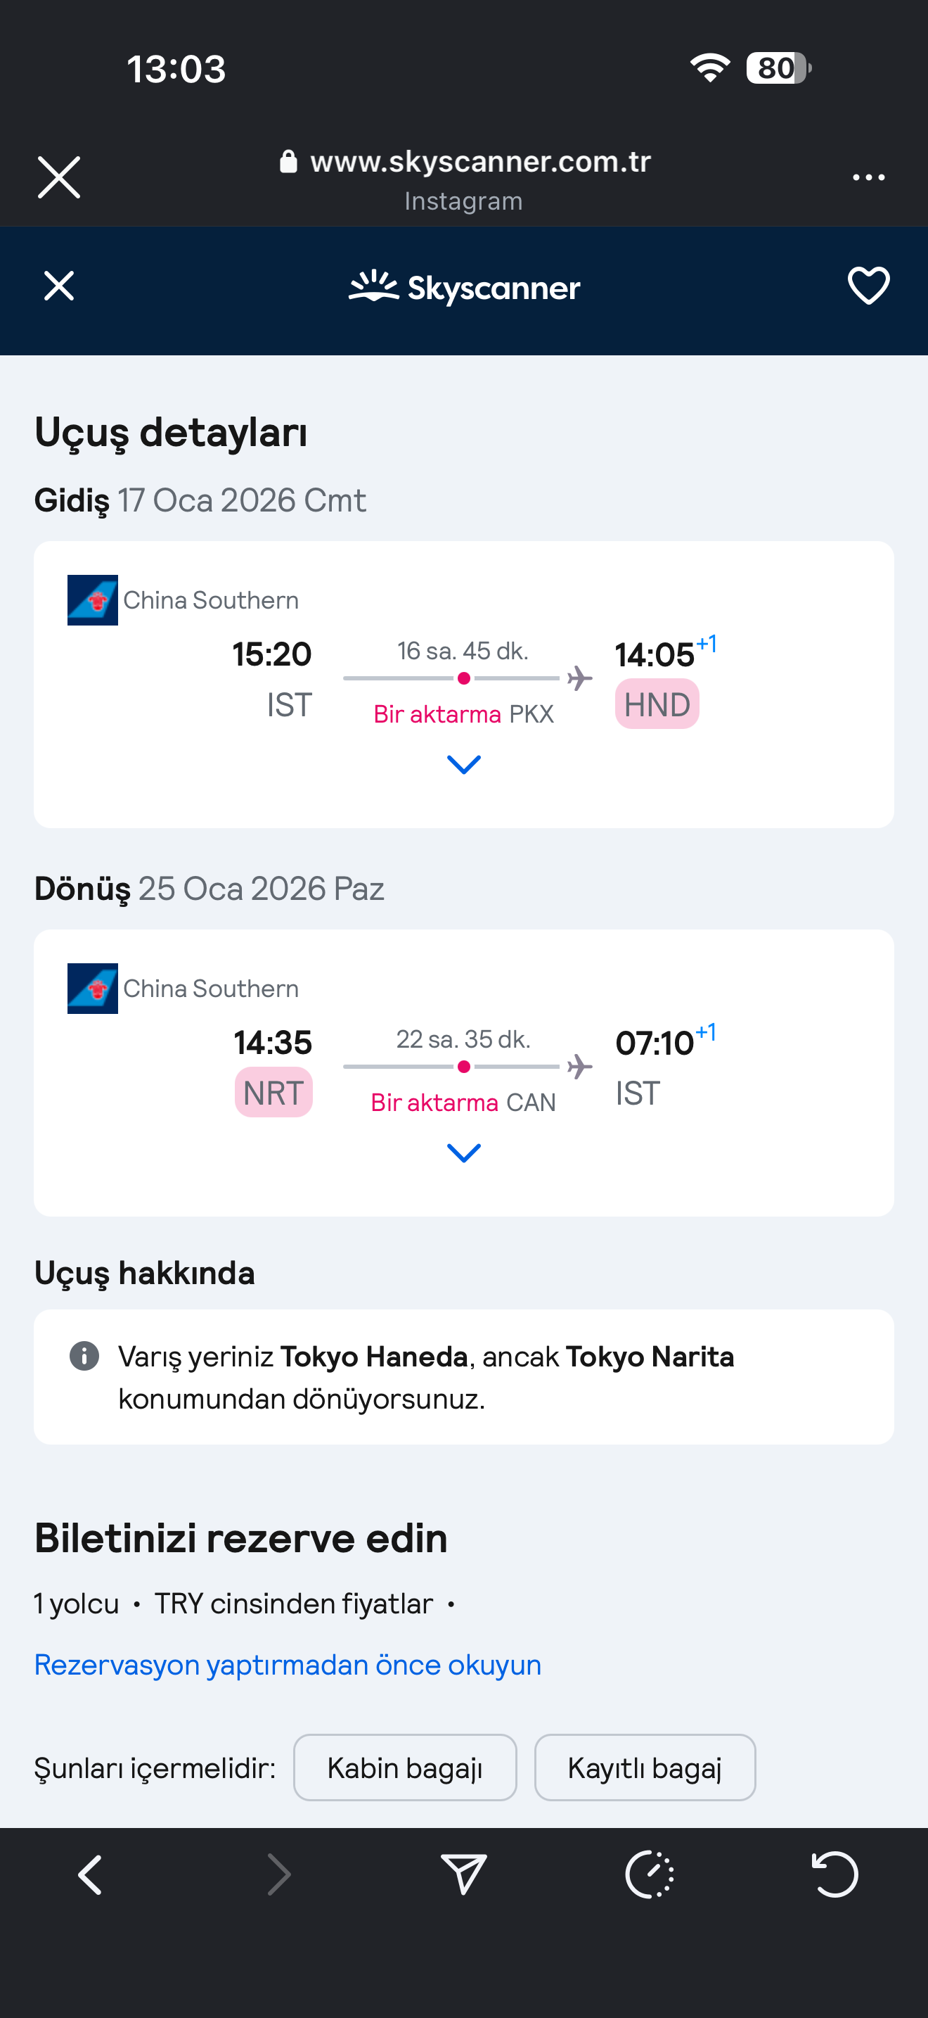This screenshot has width=928, height=2018.
Task: Tap the NRT airport badge
Action: pos(273,1093)
